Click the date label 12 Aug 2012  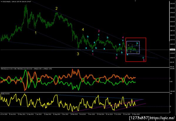point(56,114)
